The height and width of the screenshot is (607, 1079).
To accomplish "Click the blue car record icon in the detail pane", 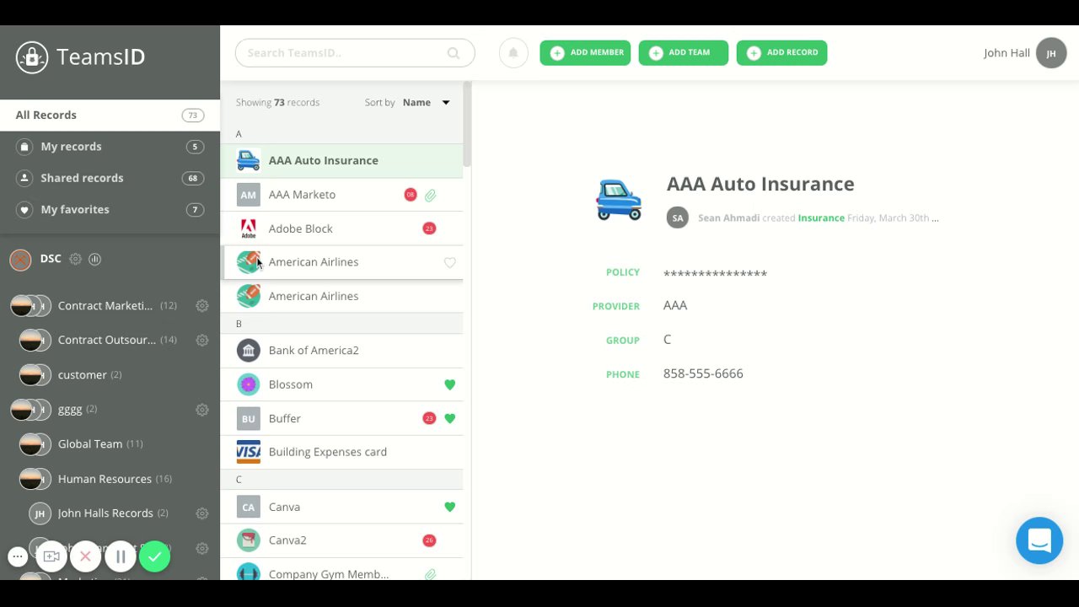I will [x=619, y=200].
